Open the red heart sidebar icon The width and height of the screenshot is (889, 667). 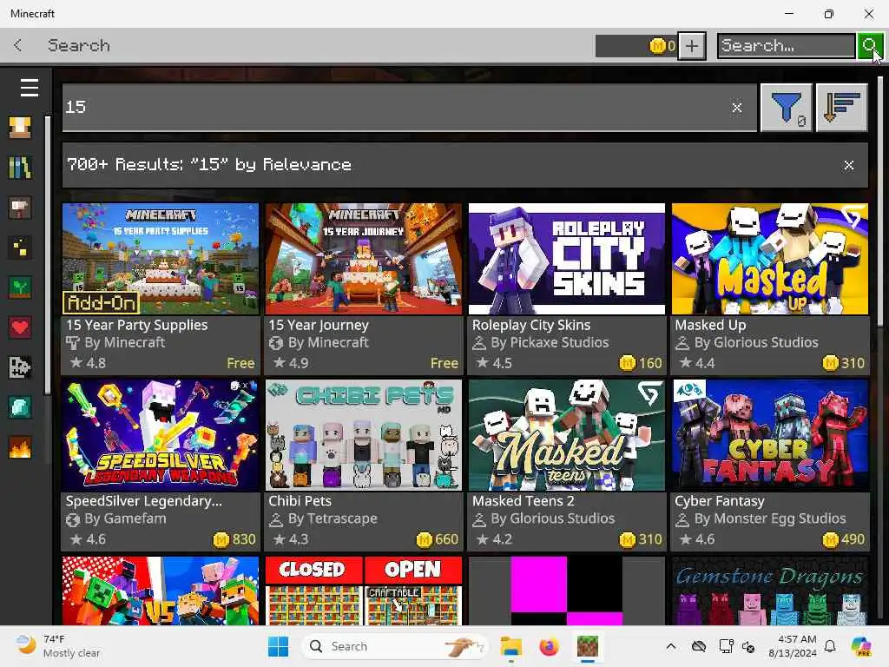point(20,327)
